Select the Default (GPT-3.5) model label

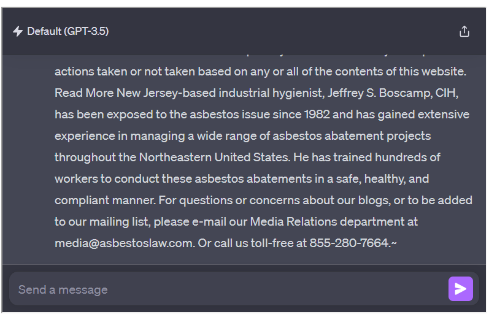[68, 31]
